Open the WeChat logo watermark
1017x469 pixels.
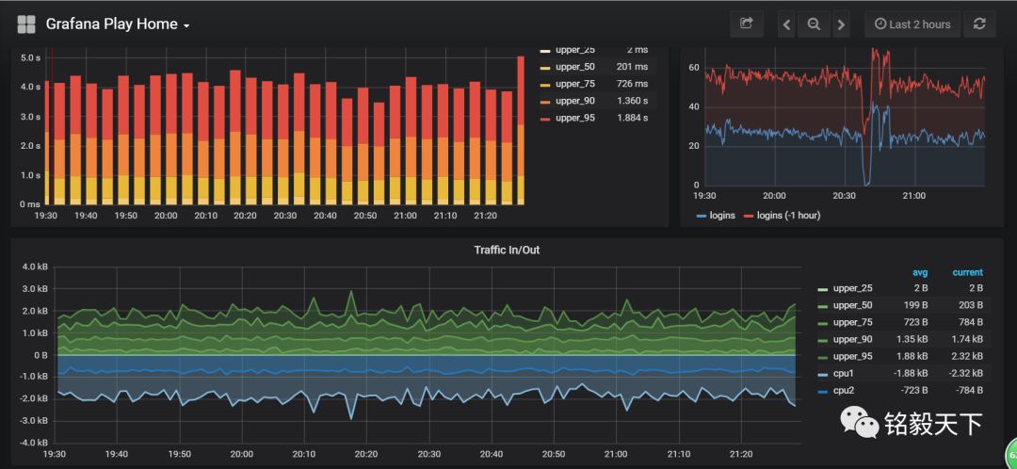tap(860, 422)
